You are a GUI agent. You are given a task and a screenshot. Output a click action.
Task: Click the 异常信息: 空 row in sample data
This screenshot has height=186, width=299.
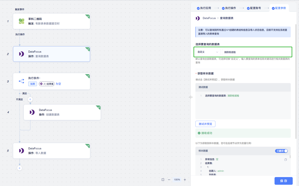point(212,159)
